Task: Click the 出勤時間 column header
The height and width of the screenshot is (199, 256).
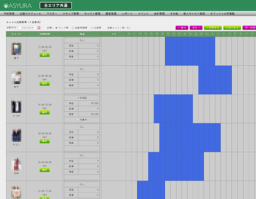Action: [45, 34]
